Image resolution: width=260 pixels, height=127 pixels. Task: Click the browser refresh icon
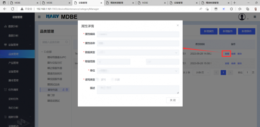(13, 9)
